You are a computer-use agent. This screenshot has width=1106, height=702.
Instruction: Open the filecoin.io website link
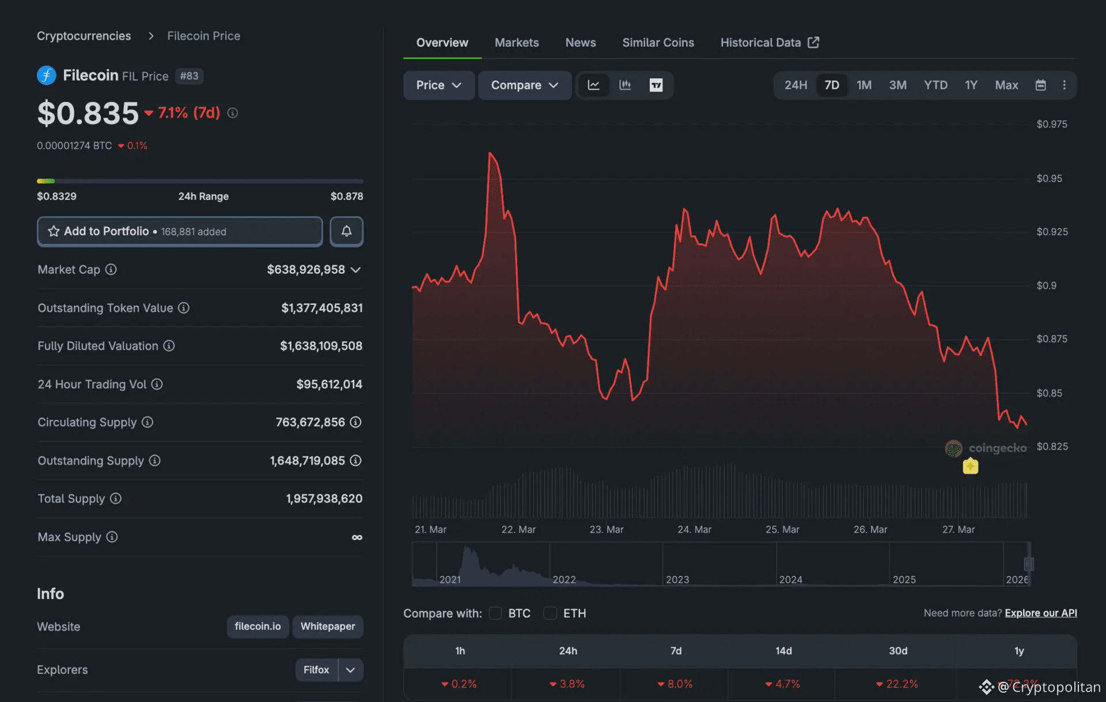tap(258, 626)
